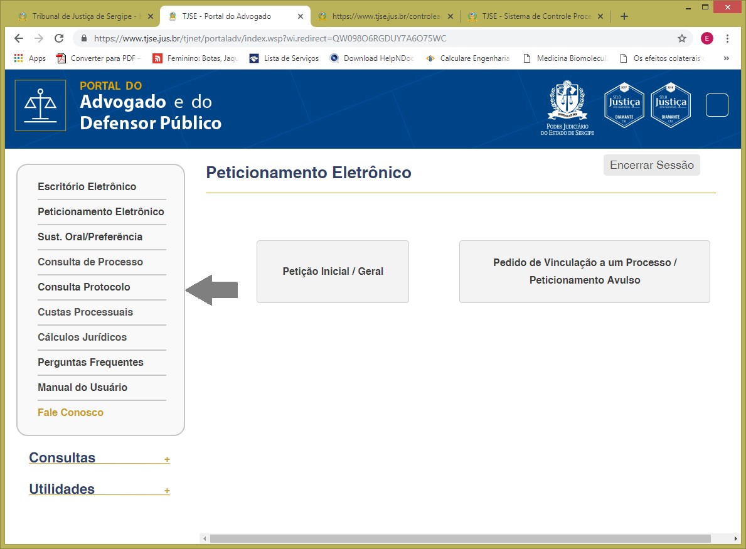
Task: Click the browser reload page icon
Action: [x=59, y=38]
